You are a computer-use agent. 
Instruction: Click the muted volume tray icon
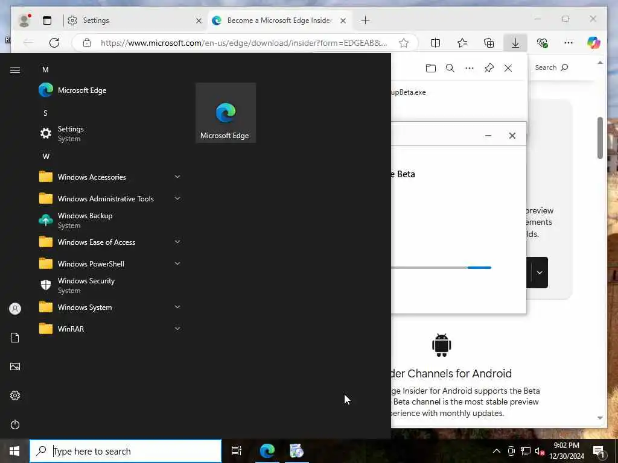coord(540,451)
